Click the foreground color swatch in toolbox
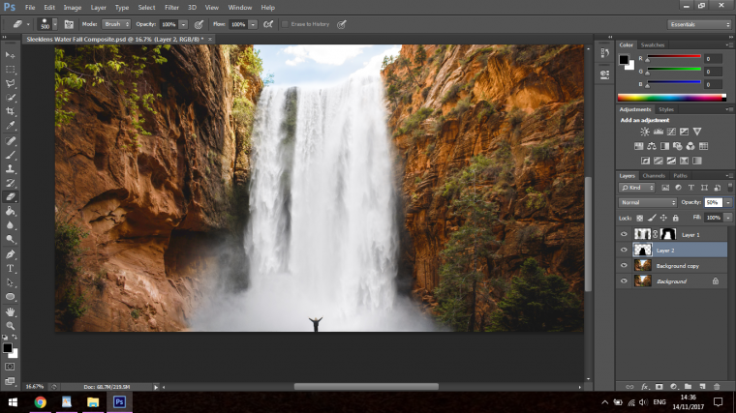The image size is (736, 413). tap(7, 348)
